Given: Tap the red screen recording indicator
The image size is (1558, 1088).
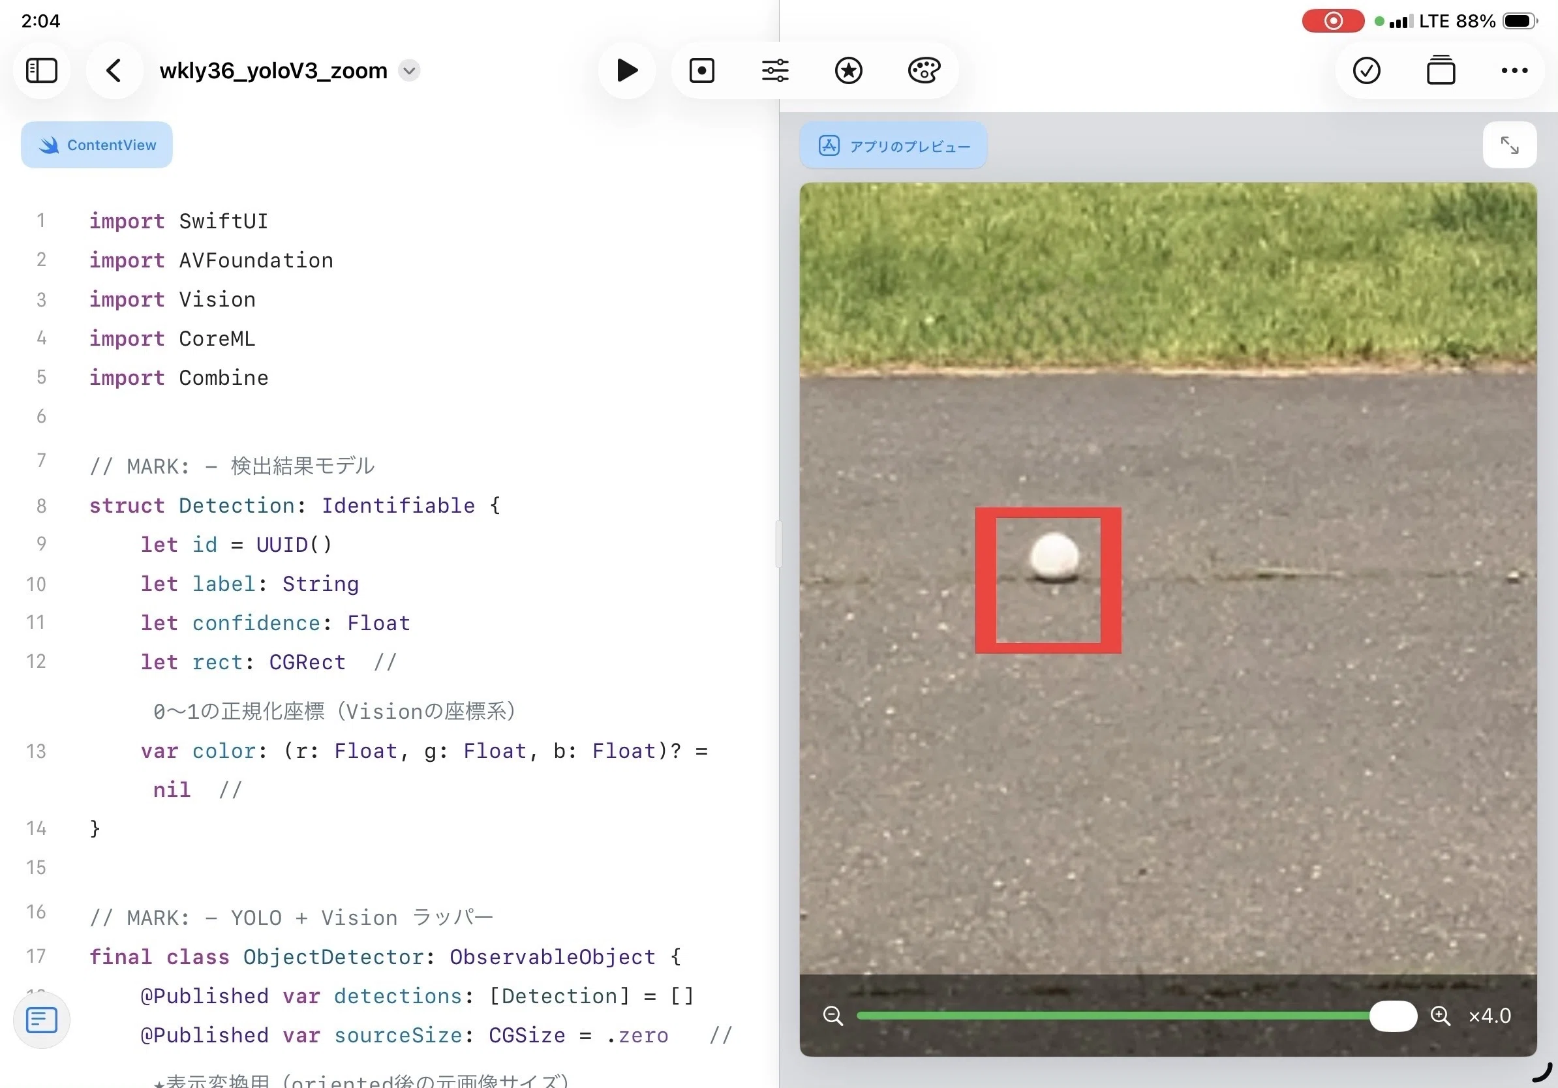Looking at the screenshot, I should [1333, 21].
